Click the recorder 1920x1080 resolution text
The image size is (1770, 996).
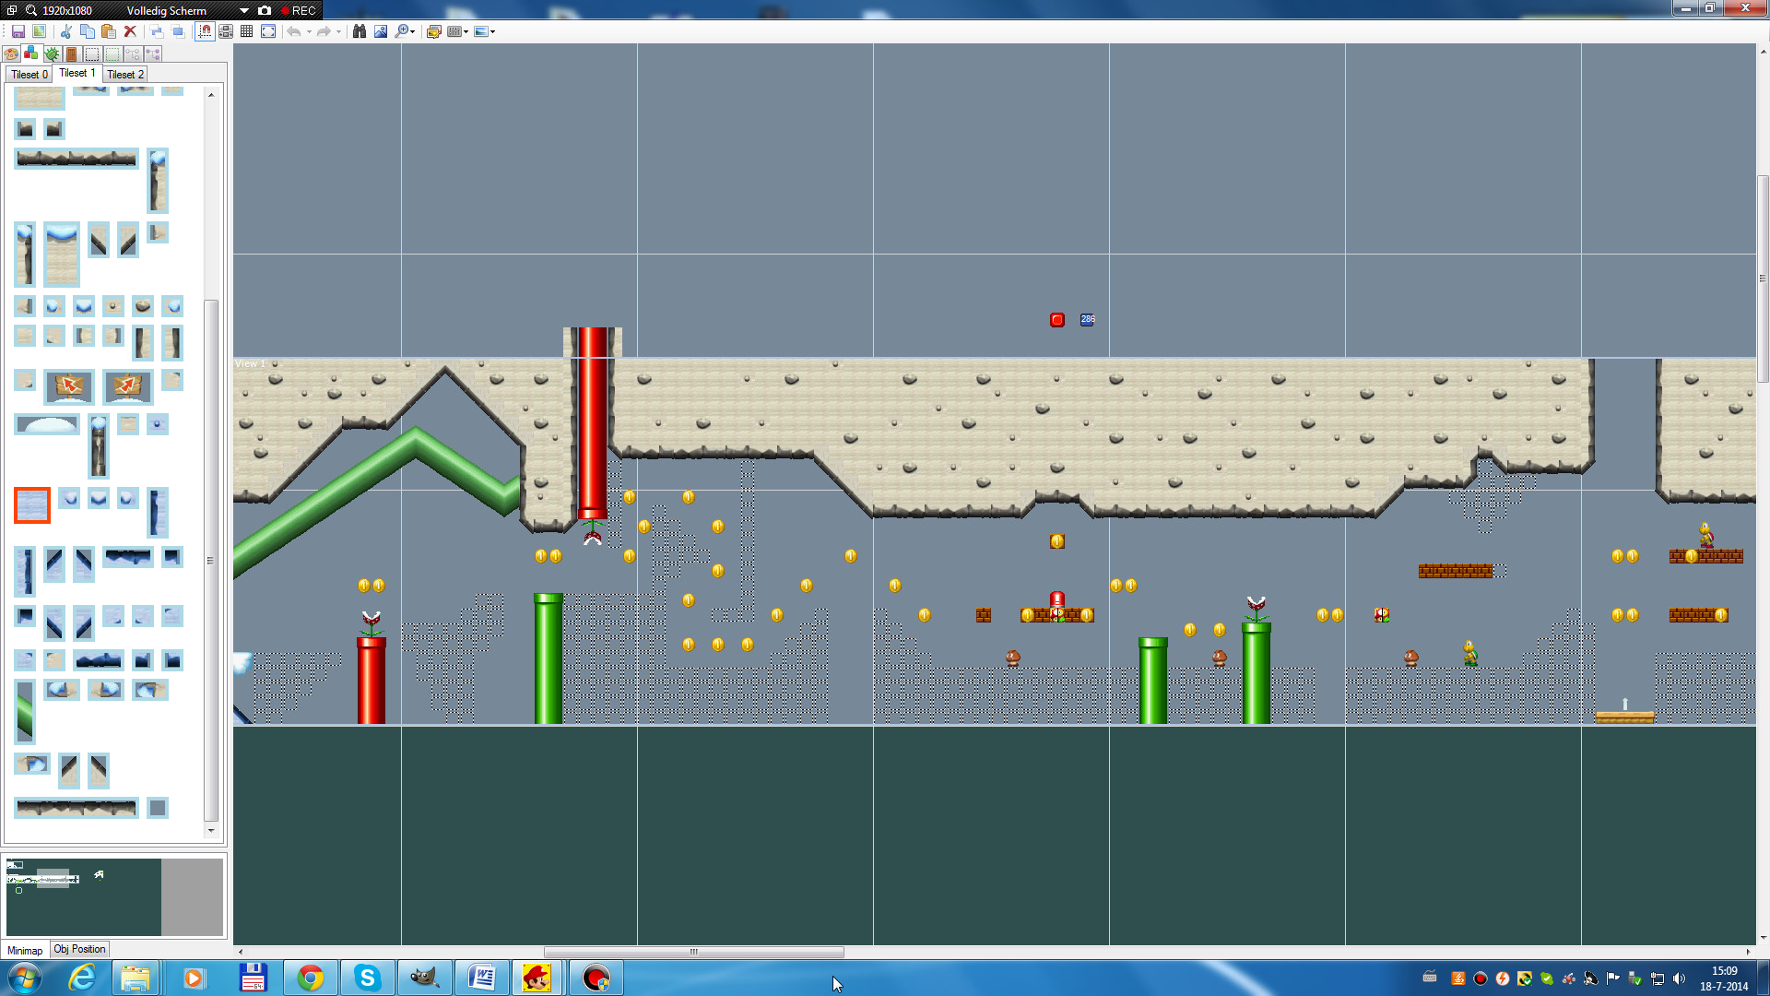(67, 10)
